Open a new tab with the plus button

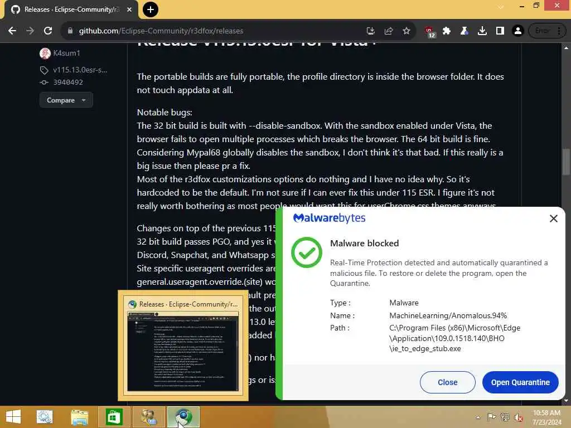pos(151,9)
